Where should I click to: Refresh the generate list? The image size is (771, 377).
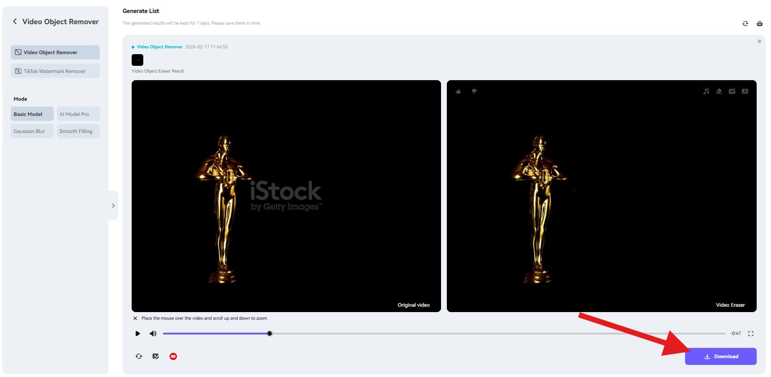[745, 24]
